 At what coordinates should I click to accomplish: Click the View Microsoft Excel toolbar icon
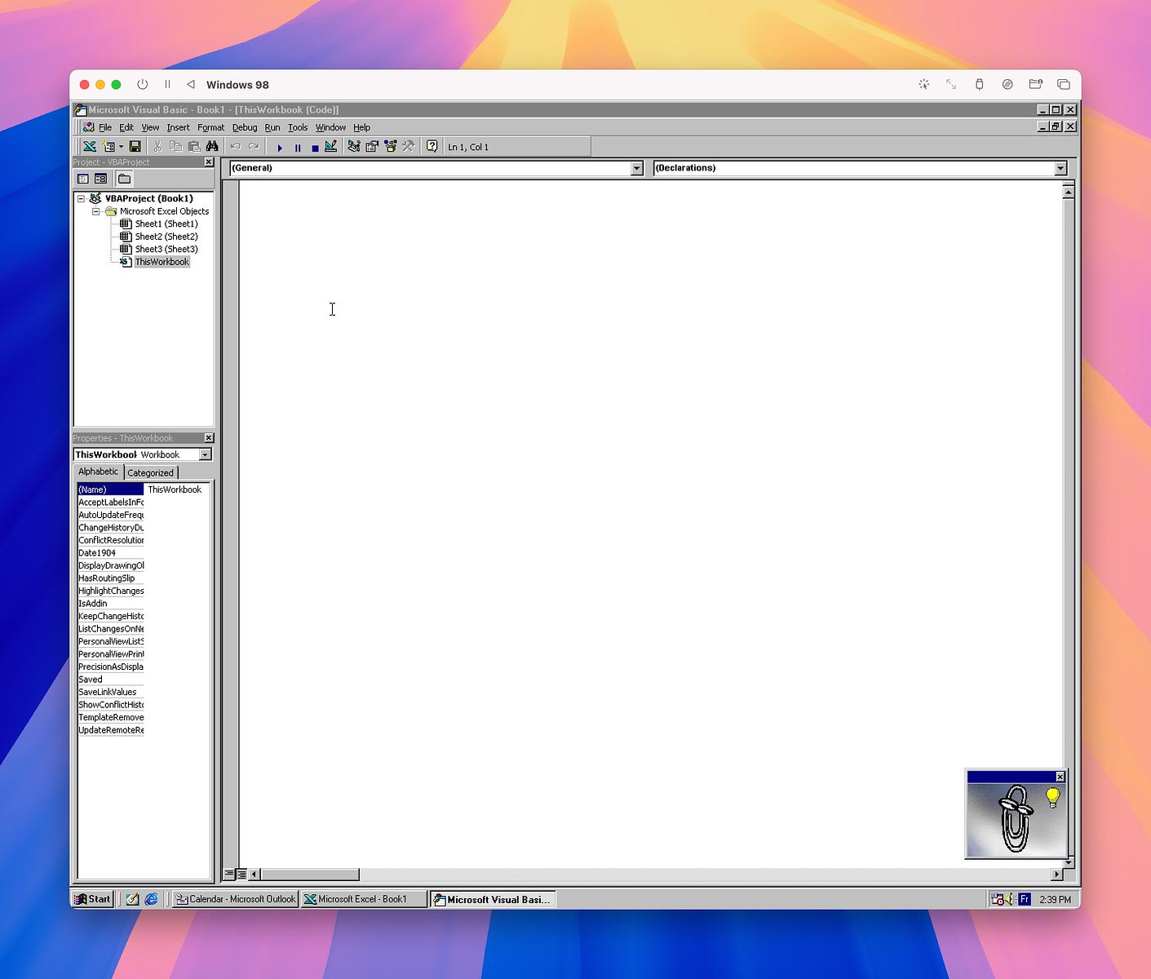point(90,147)
